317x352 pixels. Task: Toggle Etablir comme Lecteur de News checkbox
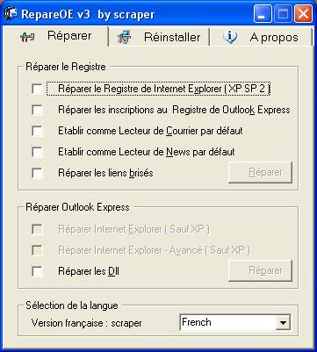click(37, 152)
